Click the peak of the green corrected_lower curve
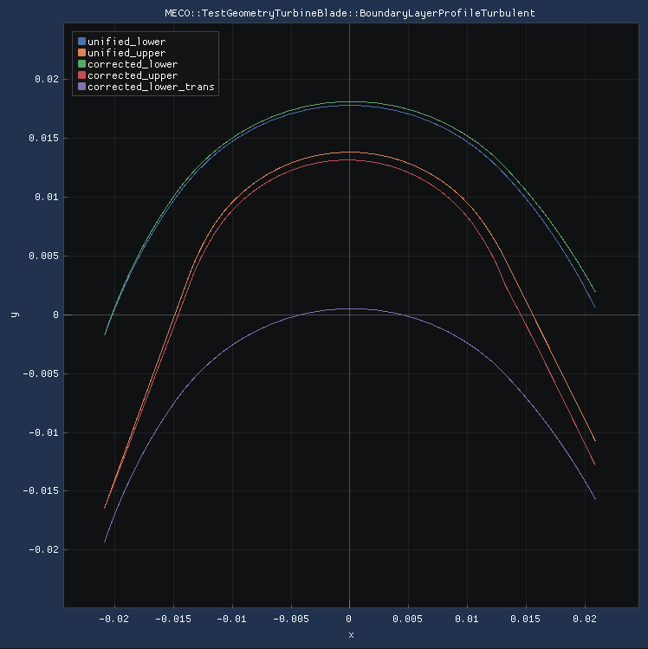648x649 pixels. pos(350,101)
